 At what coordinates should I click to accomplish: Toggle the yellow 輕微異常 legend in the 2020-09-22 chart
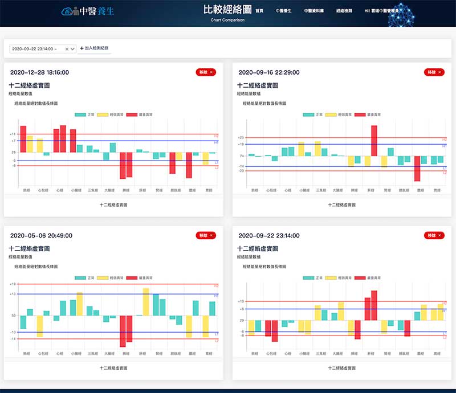tap(339, 278)
